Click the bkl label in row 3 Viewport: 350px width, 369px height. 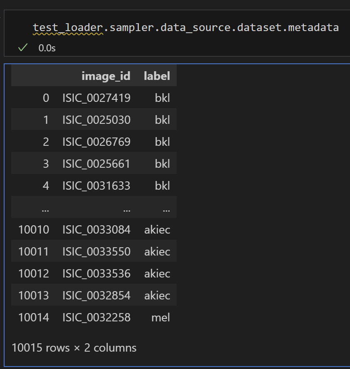click(163, 164)
